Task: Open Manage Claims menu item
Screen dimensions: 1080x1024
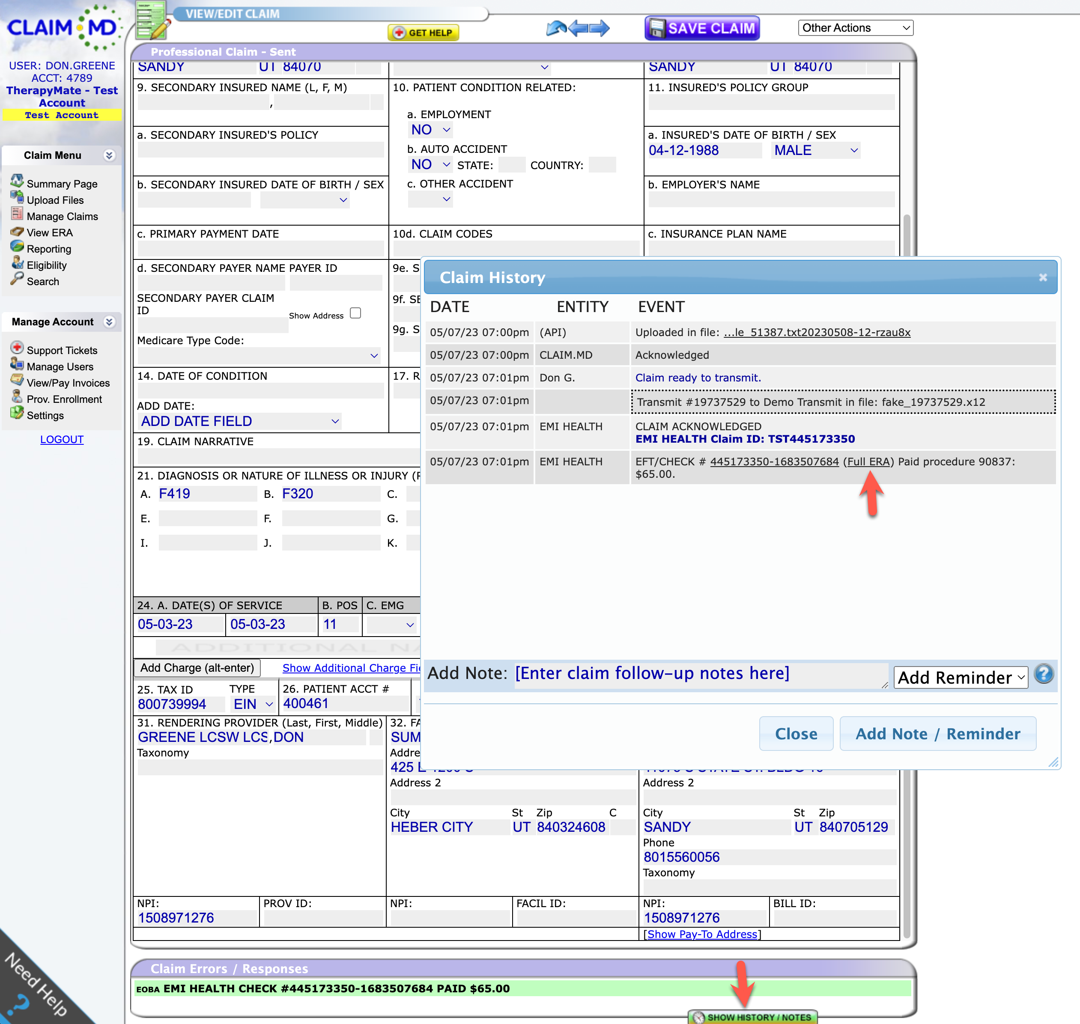Action: 62,217
